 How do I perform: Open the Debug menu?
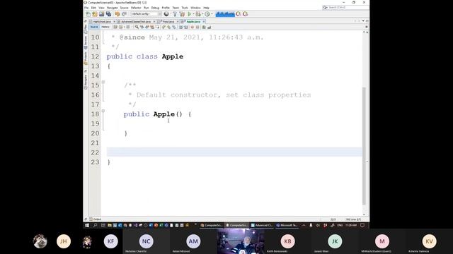point(155,8)
